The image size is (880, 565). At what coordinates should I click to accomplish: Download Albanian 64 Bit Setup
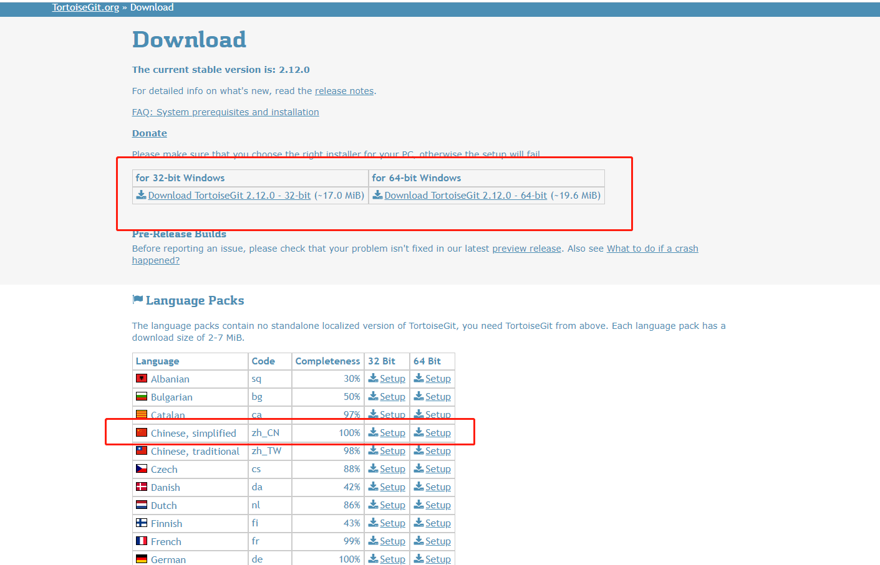(438, 379)
